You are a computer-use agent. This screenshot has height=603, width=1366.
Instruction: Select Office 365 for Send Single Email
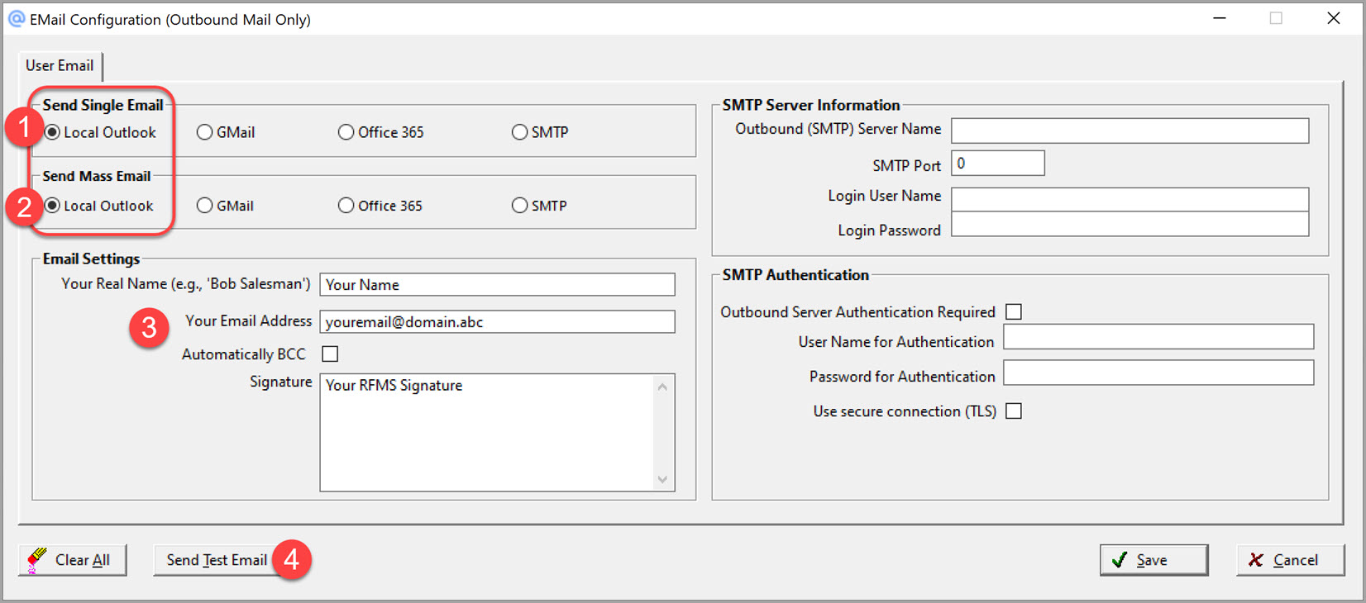[346, 132]
